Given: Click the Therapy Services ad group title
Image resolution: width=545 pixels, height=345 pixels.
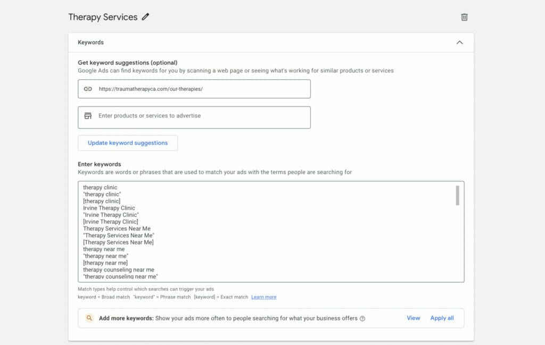Looking at the screenshot, I should coord(103,17).
